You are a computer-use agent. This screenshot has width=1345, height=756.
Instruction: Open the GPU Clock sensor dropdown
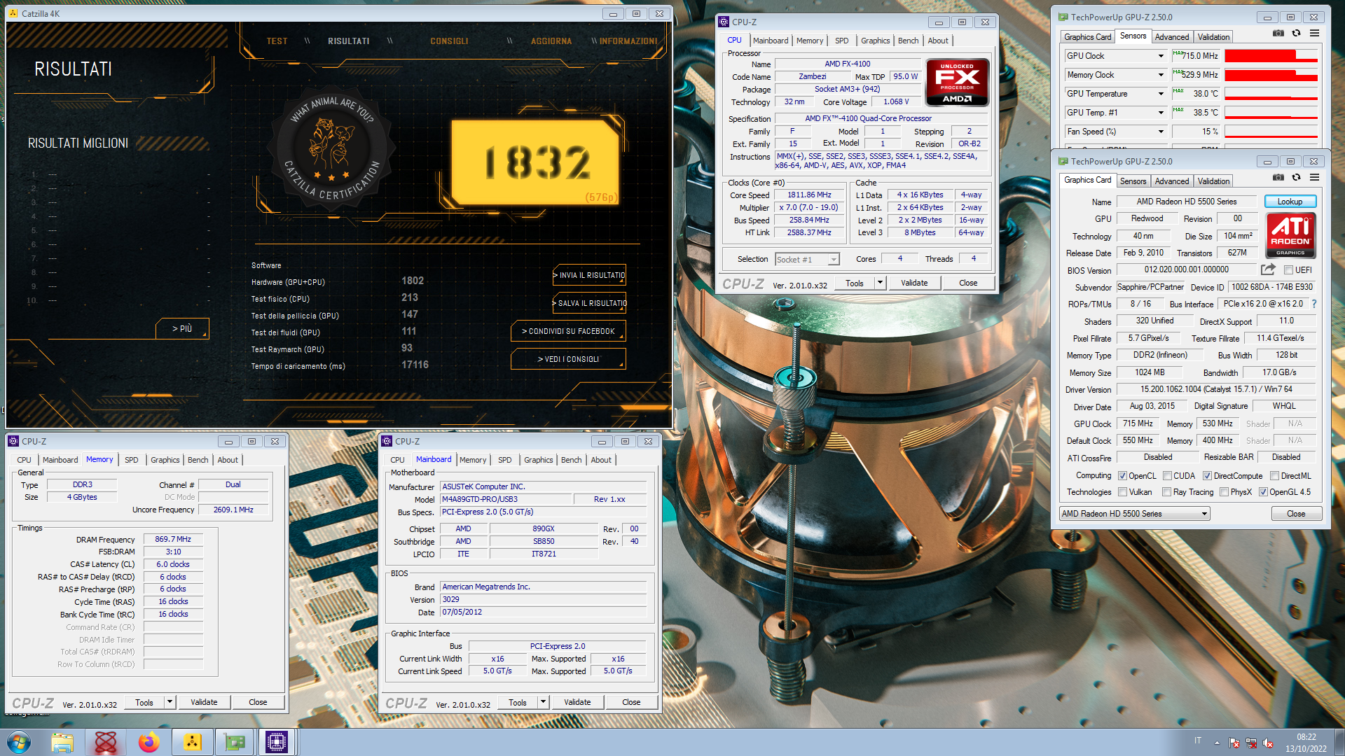pyautogui.click(x=1161, y=56)
